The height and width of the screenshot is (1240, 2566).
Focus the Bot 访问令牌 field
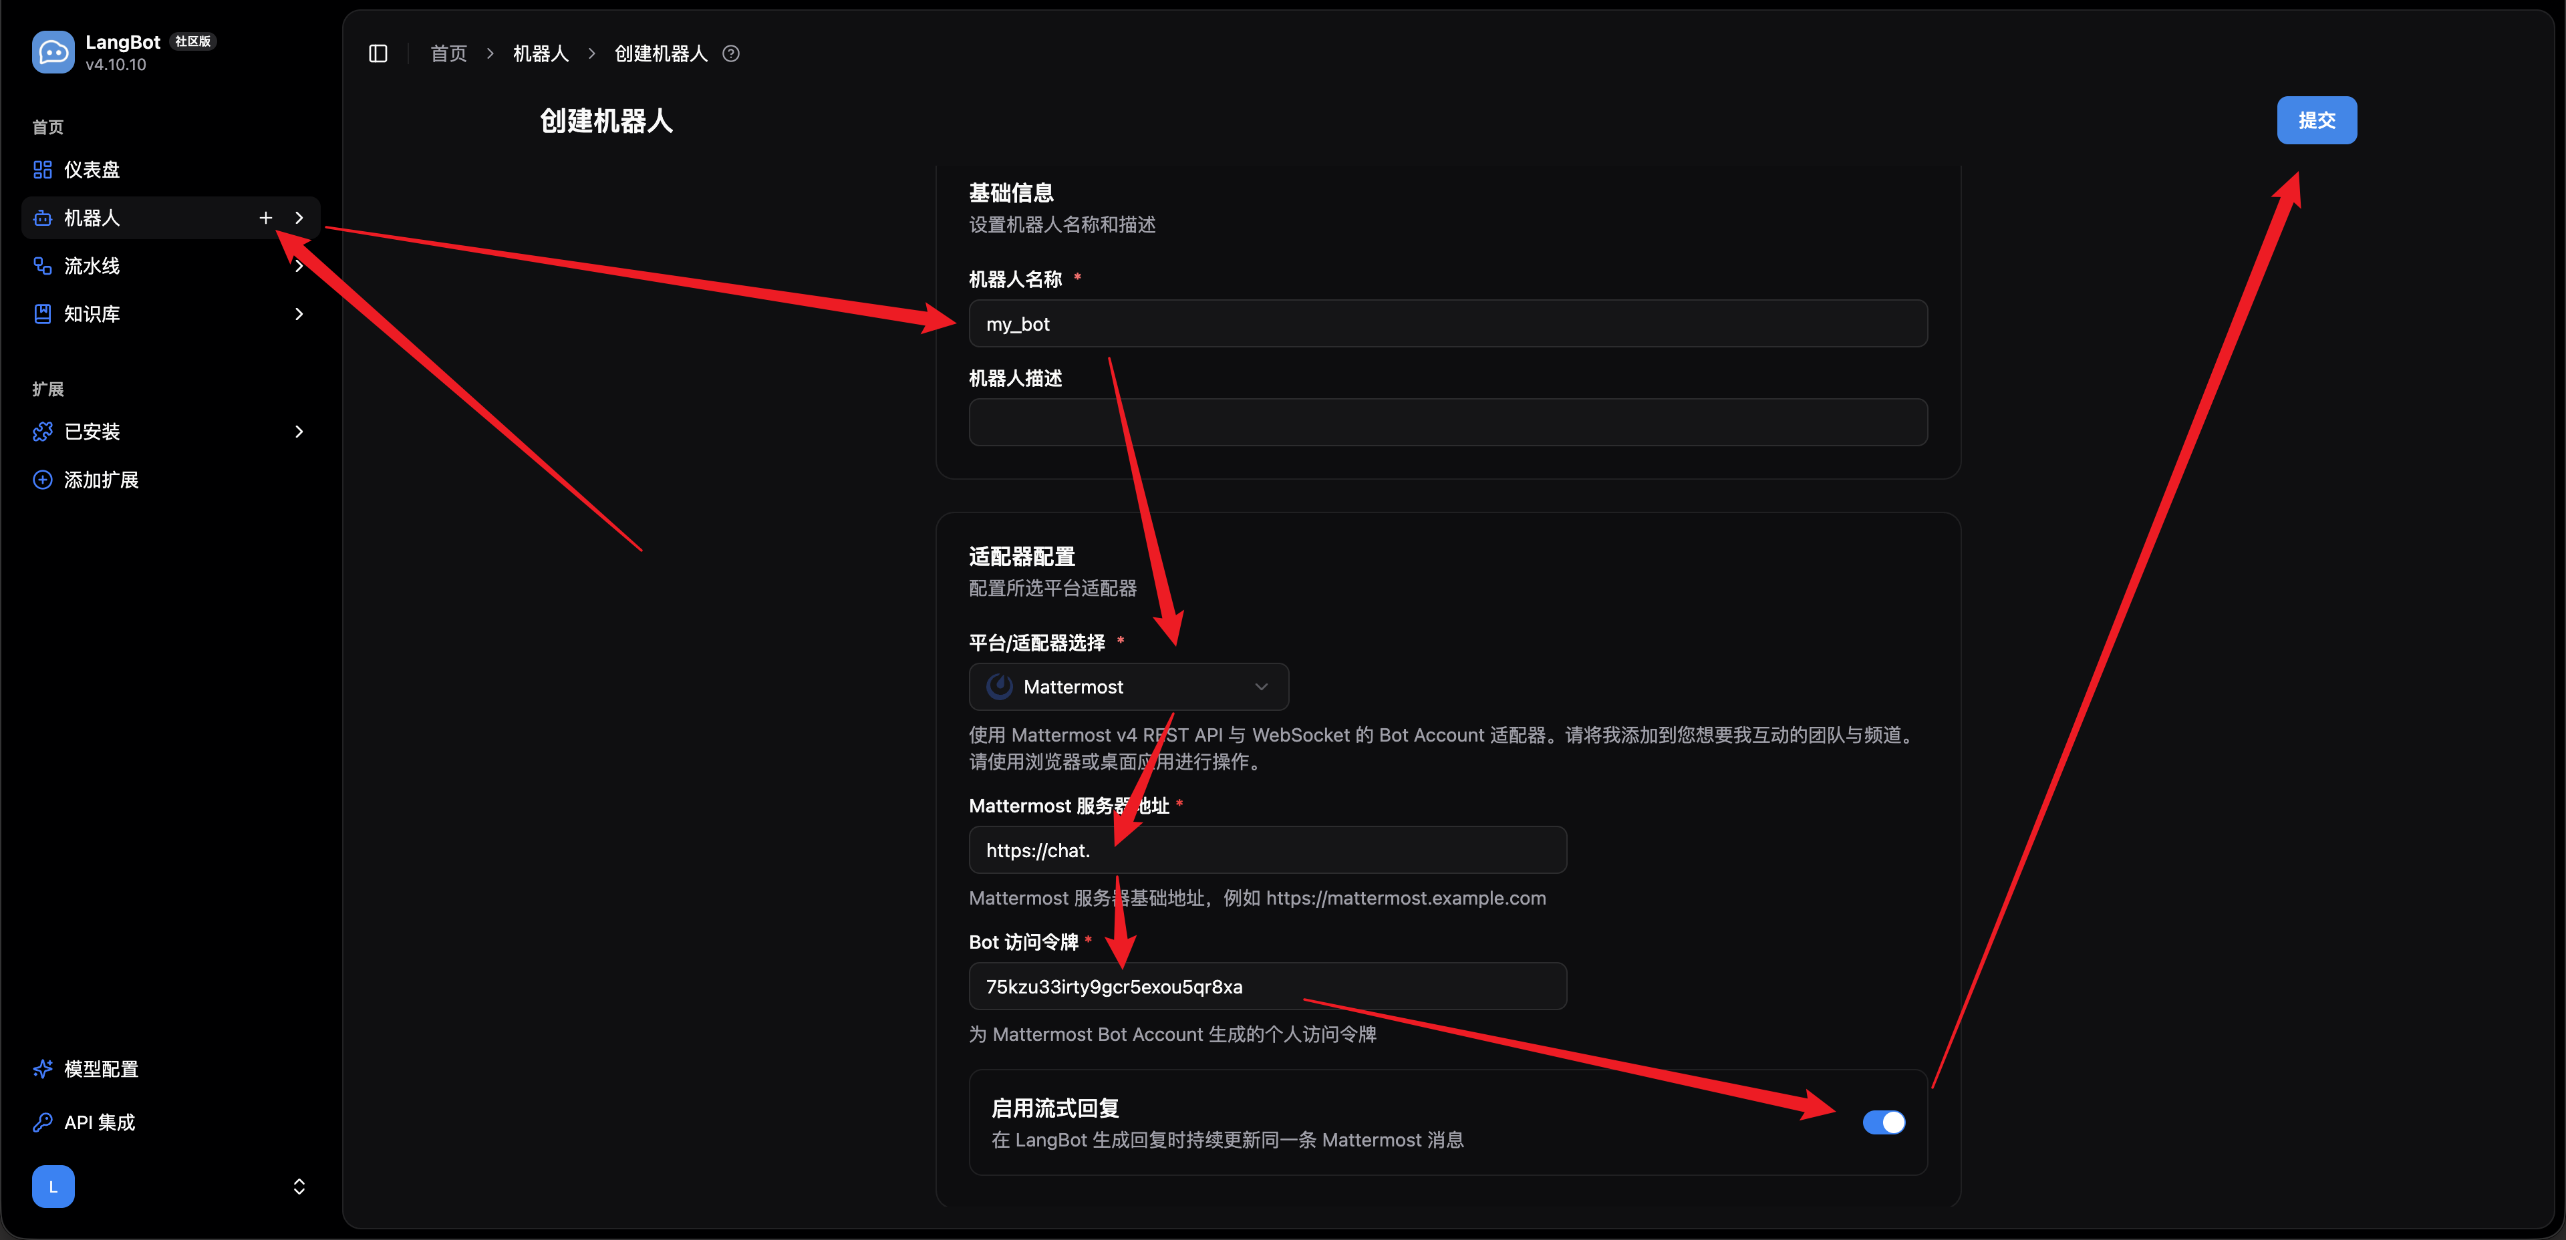point(1267,987)
